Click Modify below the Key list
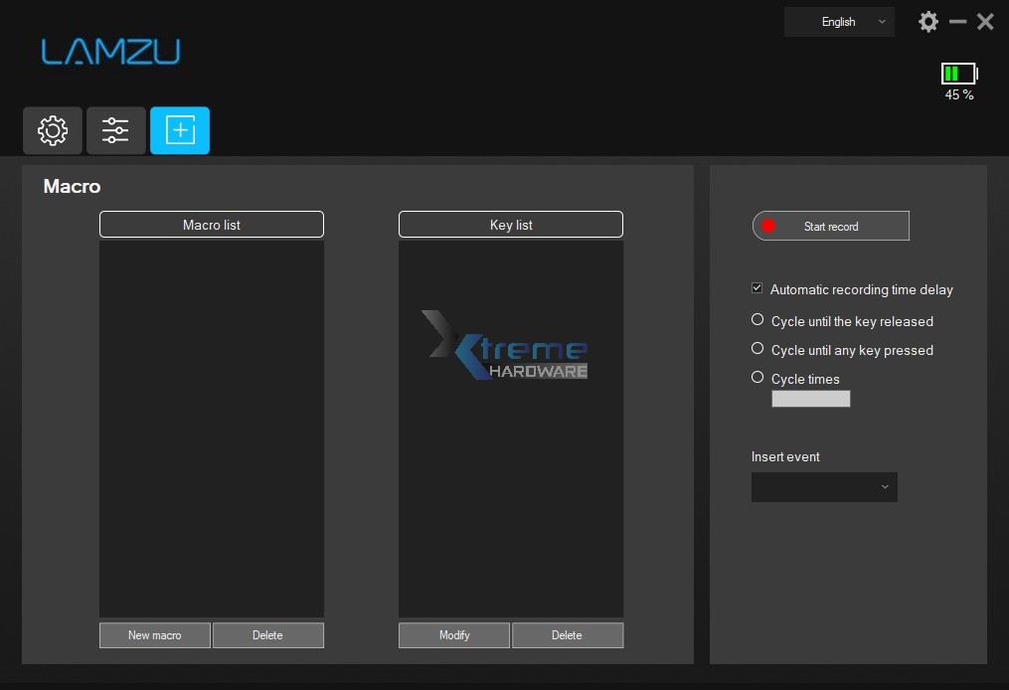This screenshot has height=690, width=1009. (x=453, y=634)
